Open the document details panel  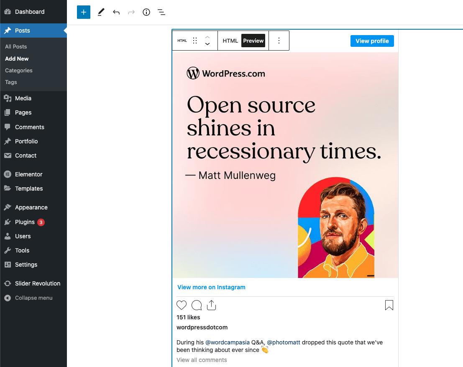click(146, 12)
